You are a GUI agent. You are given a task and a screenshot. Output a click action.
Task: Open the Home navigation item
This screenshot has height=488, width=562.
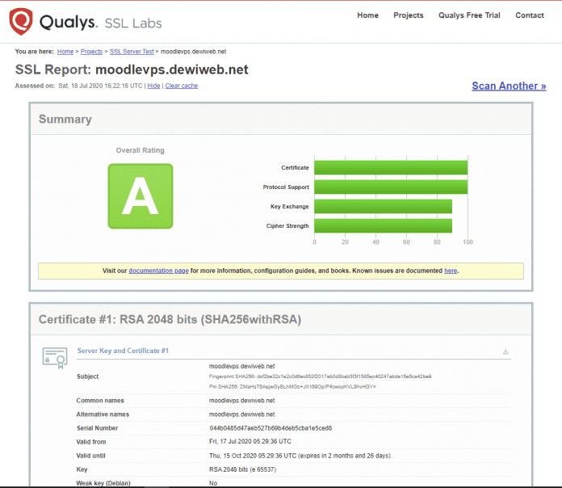(367, 15)
